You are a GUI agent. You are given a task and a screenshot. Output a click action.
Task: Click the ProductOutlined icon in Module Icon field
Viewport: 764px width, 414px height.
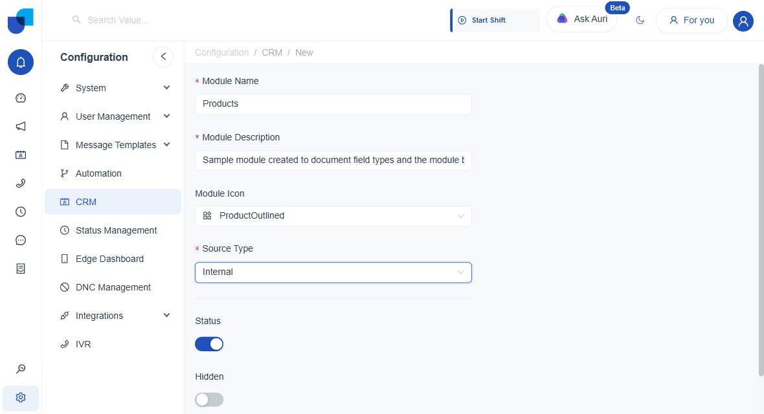207,216
